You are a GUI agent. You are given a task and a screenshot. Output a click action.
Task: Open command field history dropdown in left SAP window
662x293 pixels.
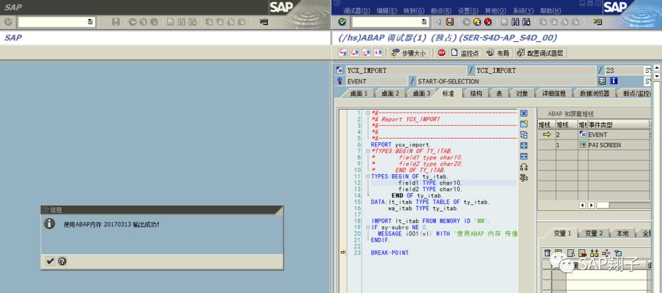pyautogui.click(x=90, y=22)
